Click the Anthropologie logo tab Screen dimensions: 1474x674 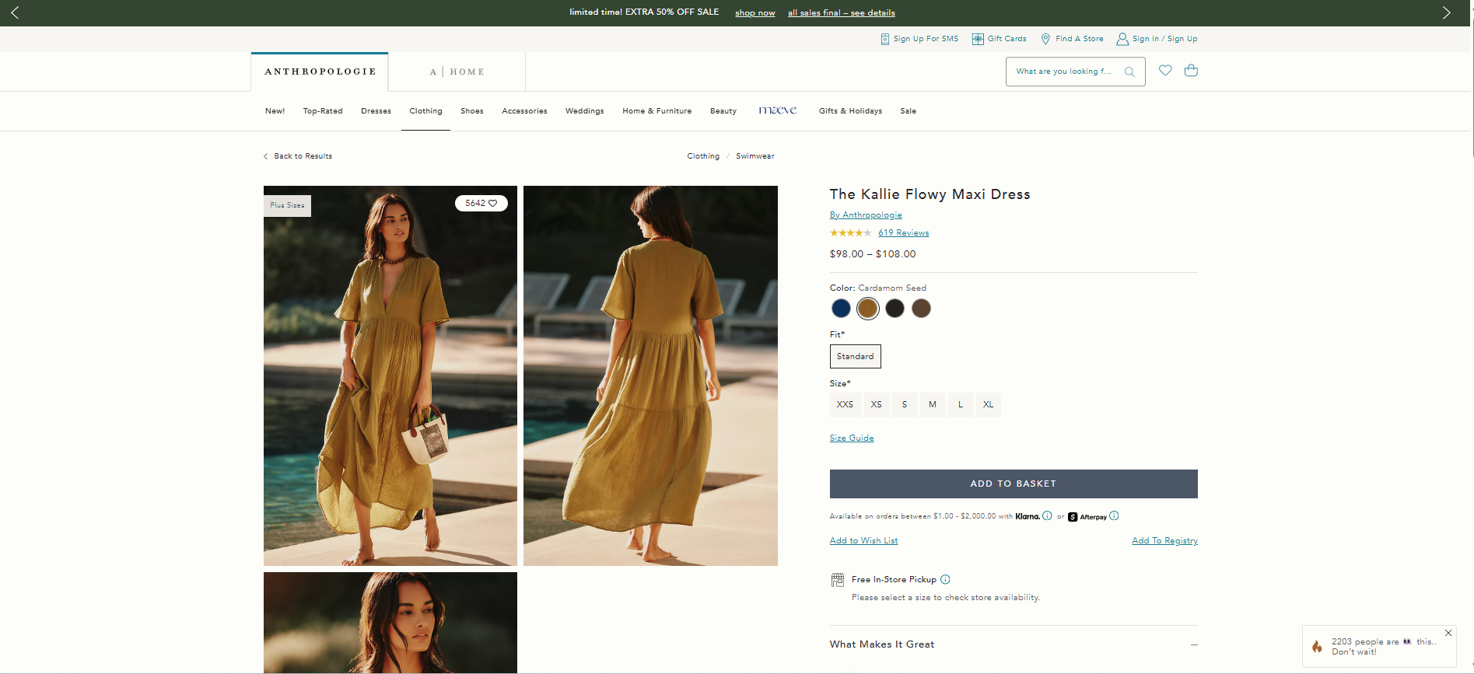pos(320,72)
